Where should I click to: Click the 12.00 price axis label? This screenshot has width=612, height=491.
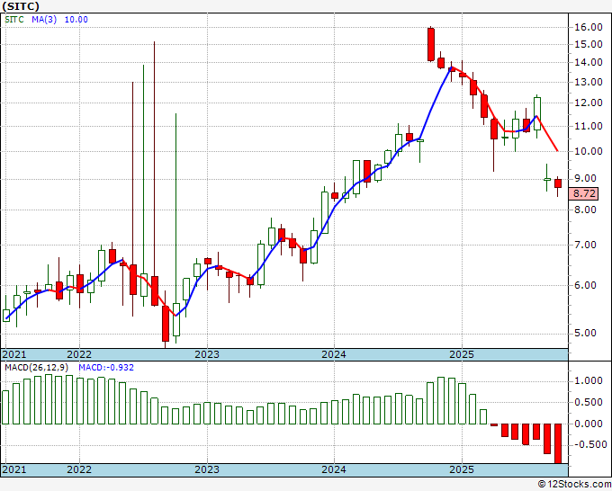[589, 103]
